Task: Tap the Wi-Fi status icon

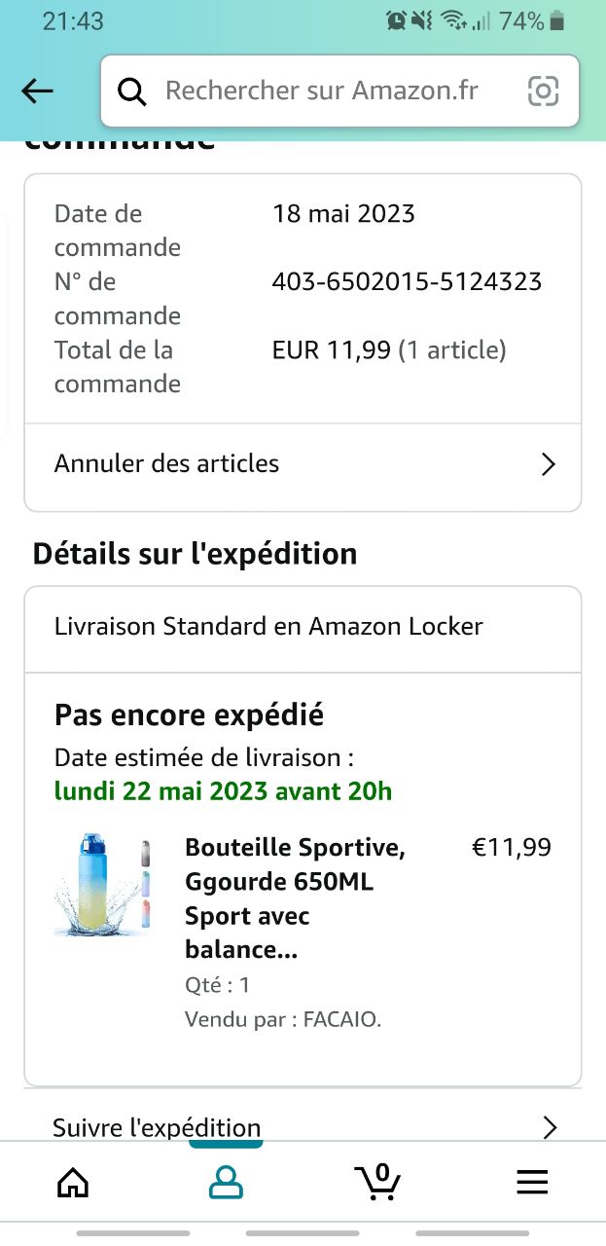Action: click(x=452, y=20)
